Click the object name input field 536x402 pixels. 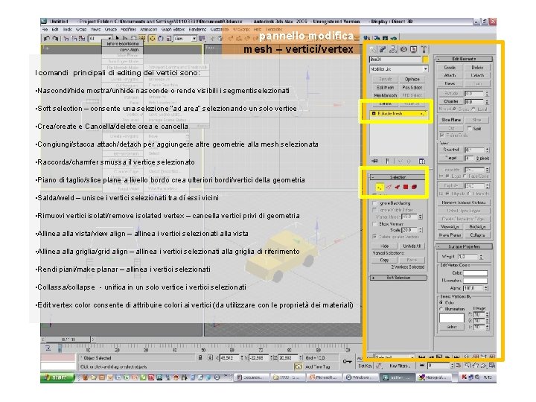pos(395,60)
